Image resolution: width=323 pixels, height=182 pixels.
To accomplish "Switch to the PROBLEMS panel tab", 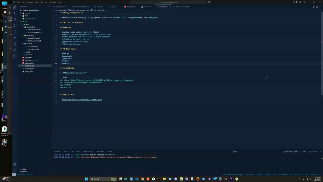I will (x=101, y=152).
